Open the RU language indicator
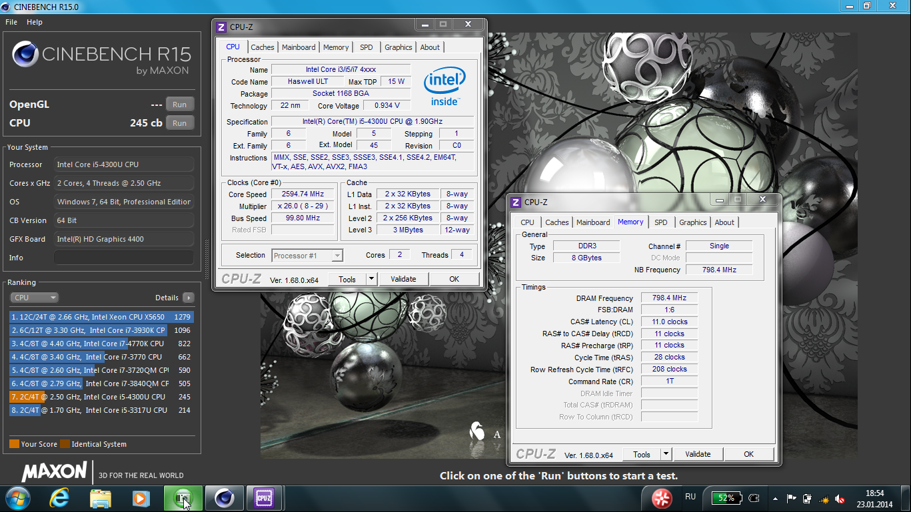This screenshot has width=911, height=512. click(690, 497)
